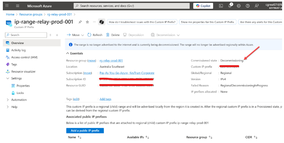Click Deprovision in the toolbar
This screenshot has height=143, width=284.
[x=133, y=35]
